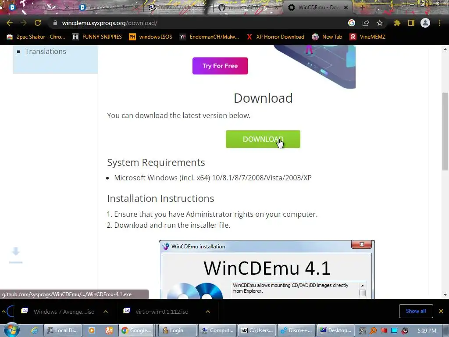Open the Windows 7 Avenge....iso download
Screen dimensions: 449x337
coord(58,312)
